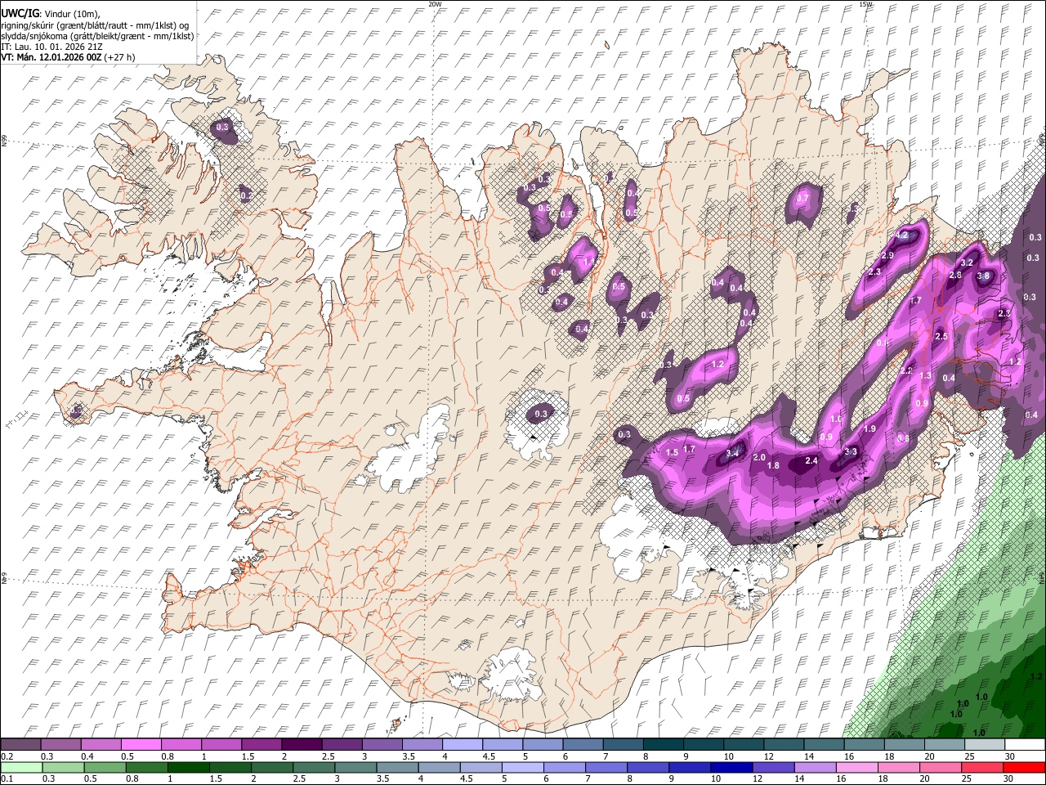Image resolution: width=1046 pixels, height=785 pixels.
Task: Click the '2.5' label in lower legend row
Action: point(301,778)
